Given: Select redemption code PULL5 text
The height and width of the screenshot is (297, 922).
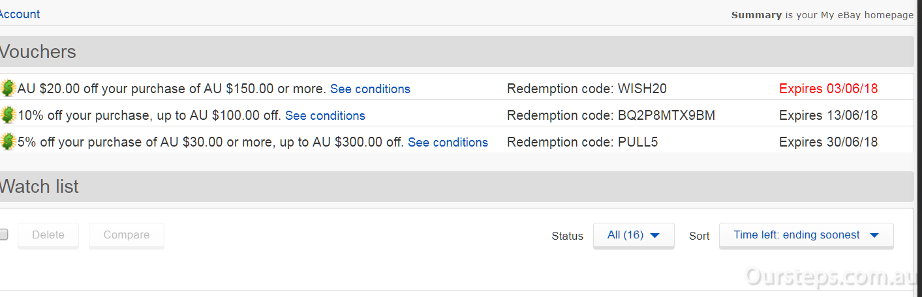Looking at the screenshot, I should pyautogui.click(x=638, y=143).
